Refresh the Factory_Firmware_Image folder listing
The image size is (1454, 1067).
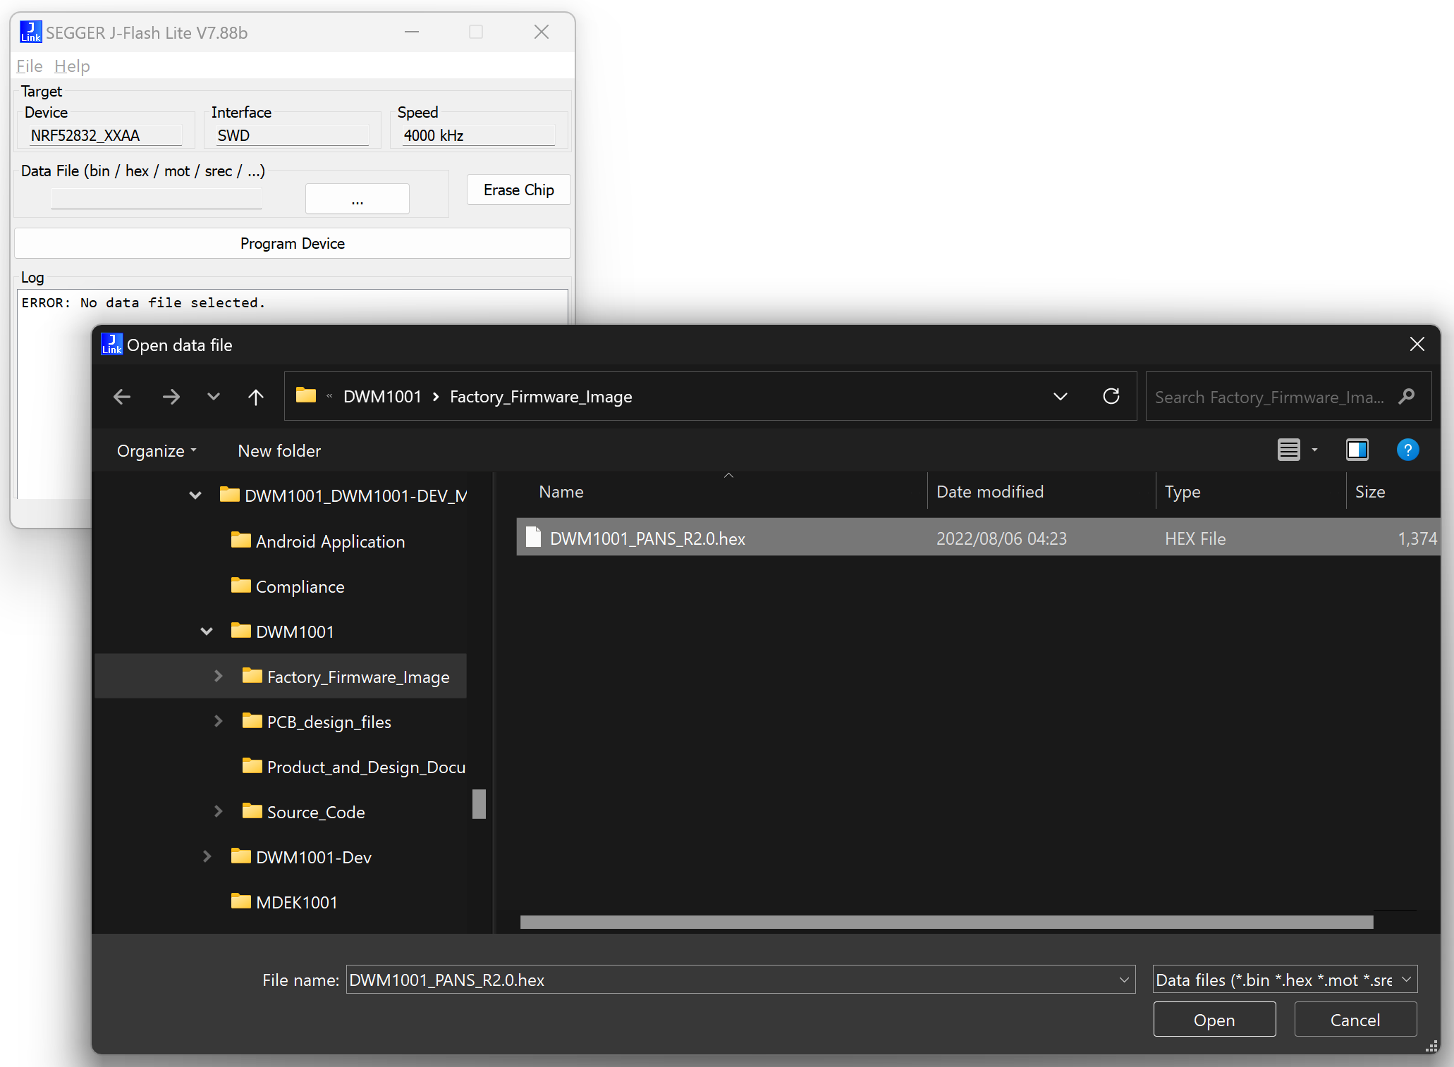[1111, 397]
